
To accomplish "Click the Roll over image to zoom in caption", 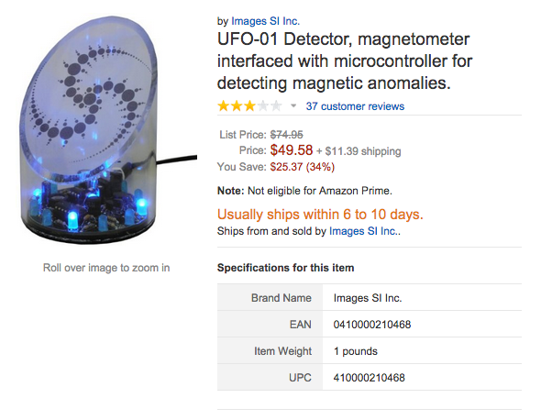I will coord(106,268).
